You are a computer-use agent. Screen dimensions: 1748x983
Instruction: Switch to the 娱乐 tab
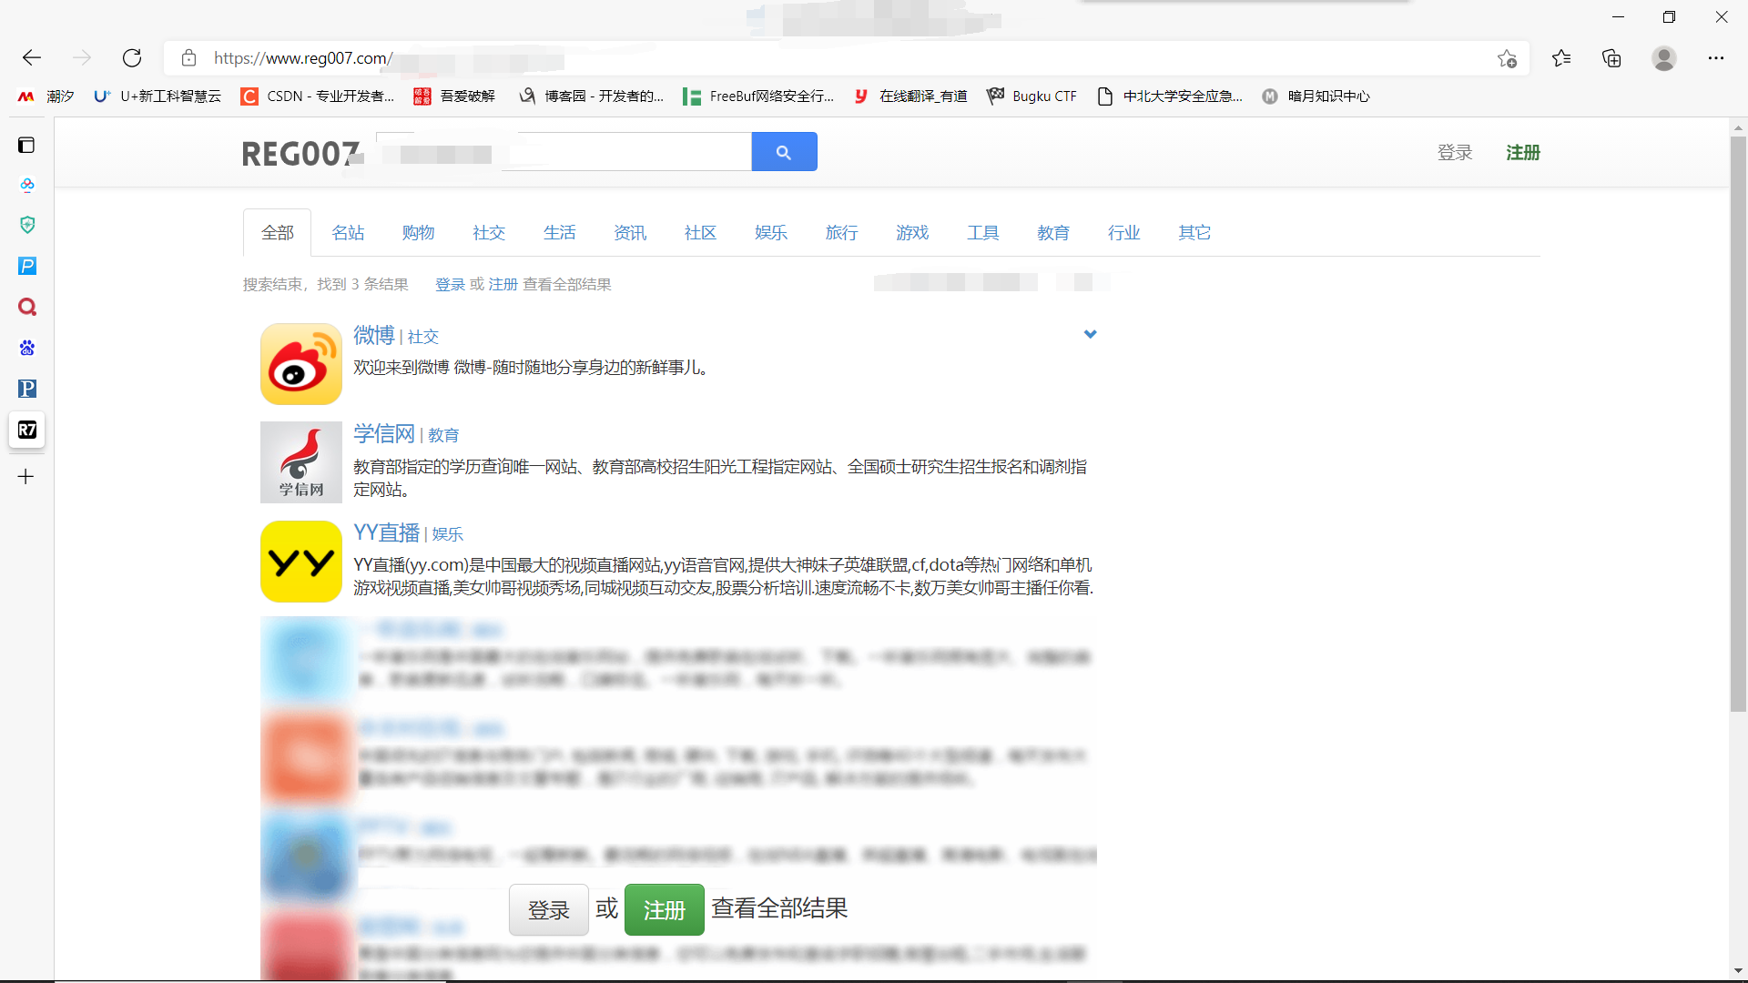click(771, 233)
